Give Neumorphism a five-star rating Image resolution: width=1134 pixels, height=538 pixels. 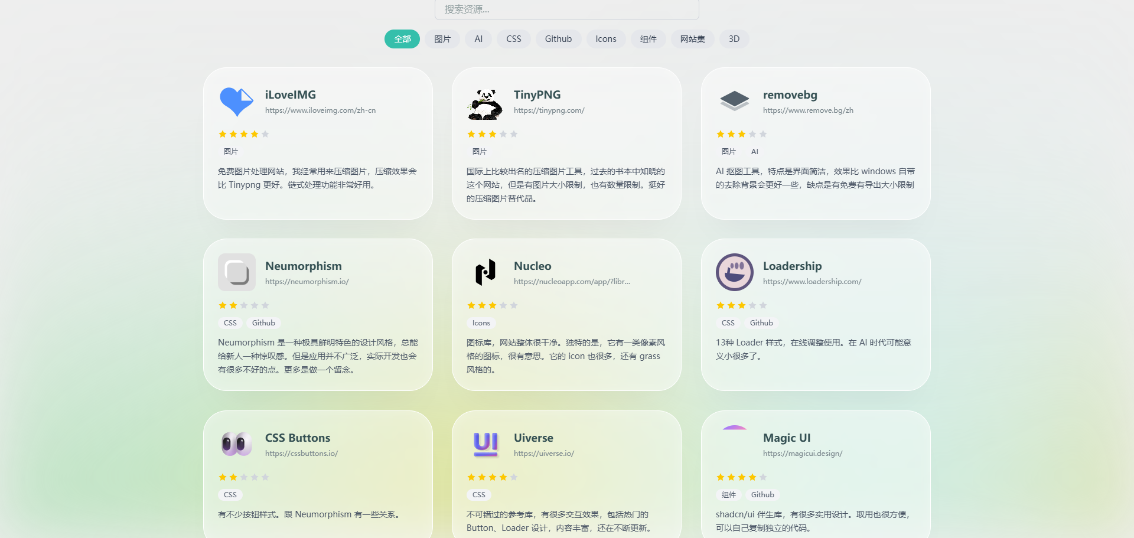[x=265, y=305]
